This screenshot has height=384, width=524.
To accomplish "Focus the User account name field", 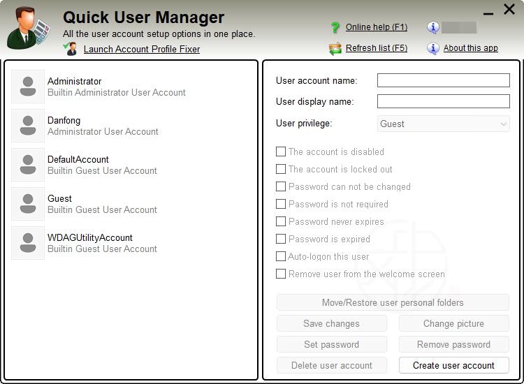I will click(443, 80).
